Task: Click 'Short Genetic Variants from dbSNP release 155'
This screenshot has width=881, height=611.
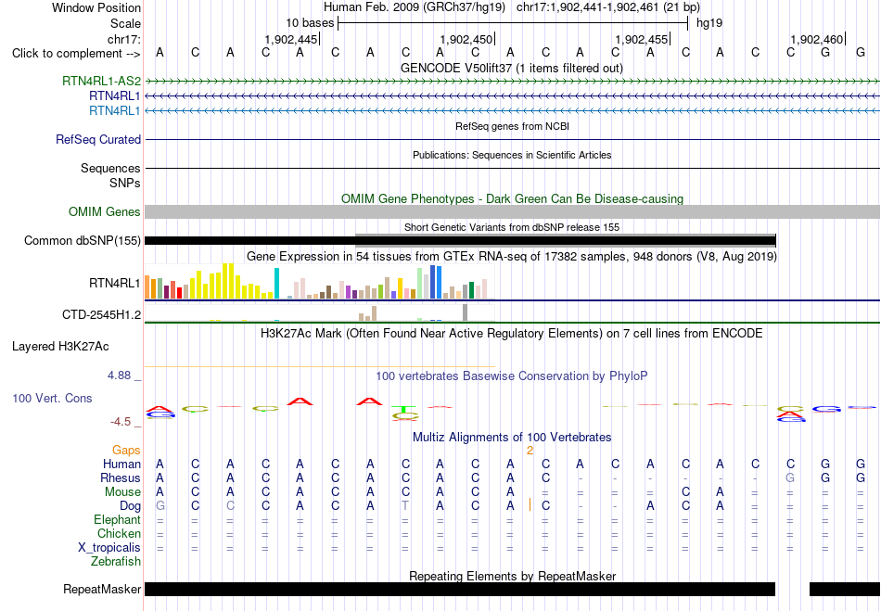Action: pos(512,227)
